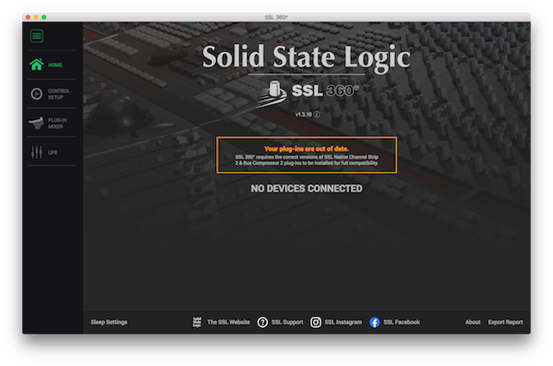This screenshot has width=553, height=366.
Task: Select the v1.3.16 version text
Action: [x=303, y=115]
